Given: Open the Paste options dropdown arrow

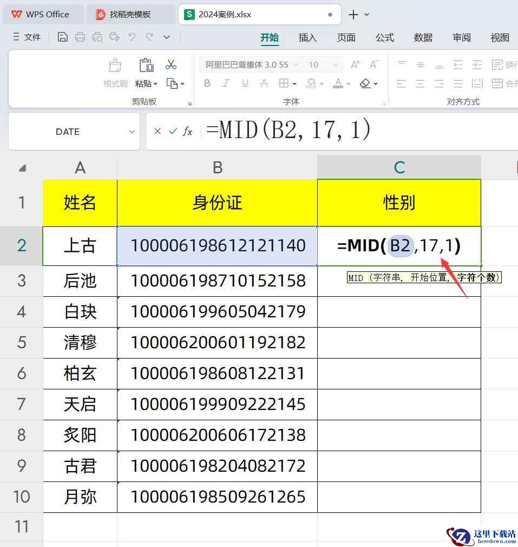Looking at the screenshot, I should (155, 84).
